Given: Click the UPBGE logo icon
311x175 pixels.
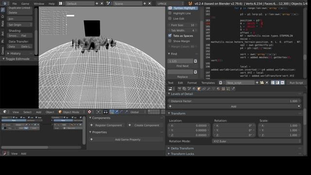Looking at the screenshot, I should (190, 3).
